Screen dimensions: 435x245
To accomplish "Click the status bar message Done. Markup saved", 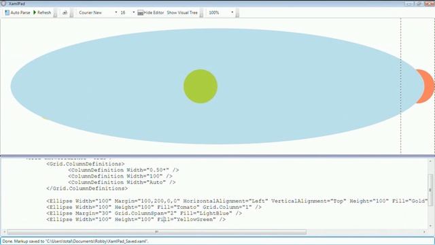I will coord(75,242).
